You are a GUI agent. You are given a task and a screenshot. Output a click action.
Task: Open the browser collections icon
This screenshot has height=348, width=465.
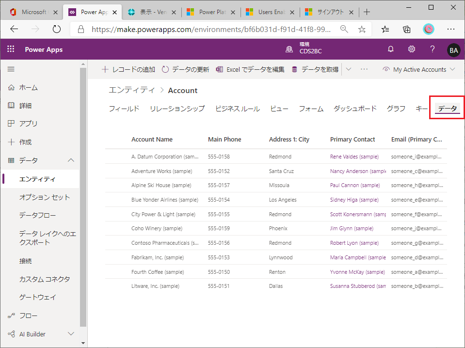[x=407, y=29]
